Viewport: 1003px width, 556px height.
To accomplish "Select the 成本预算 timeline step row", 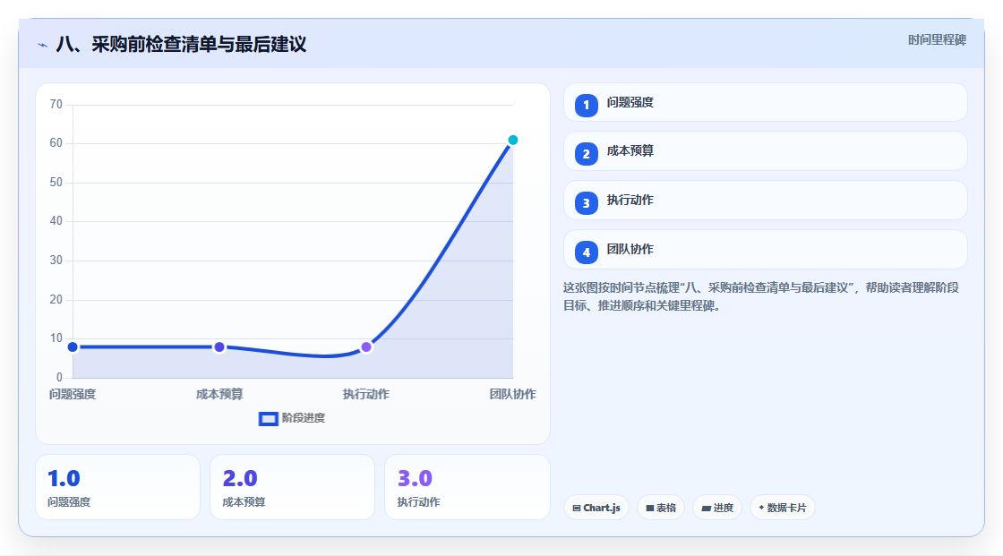I will click(765, 151).
